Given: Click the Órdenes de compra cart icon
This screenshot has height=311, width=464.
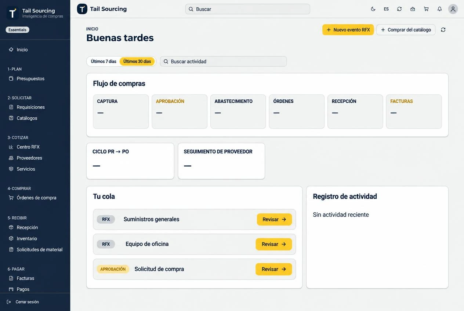Looking at the screenshot, I should (x=11, y=198).
